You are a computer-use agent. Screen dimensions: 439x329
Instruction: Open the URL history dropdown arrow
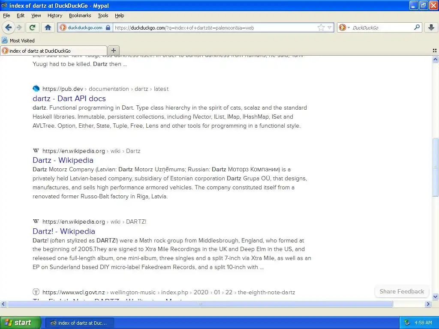click(x=330, y=27)
